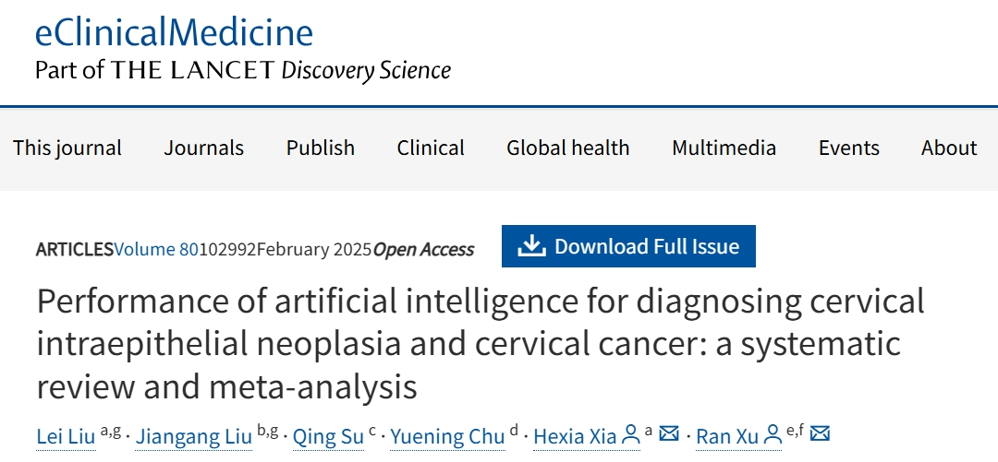
Task: Click the download icon on Download Full Issue
Action: click(x=531, y=246)
